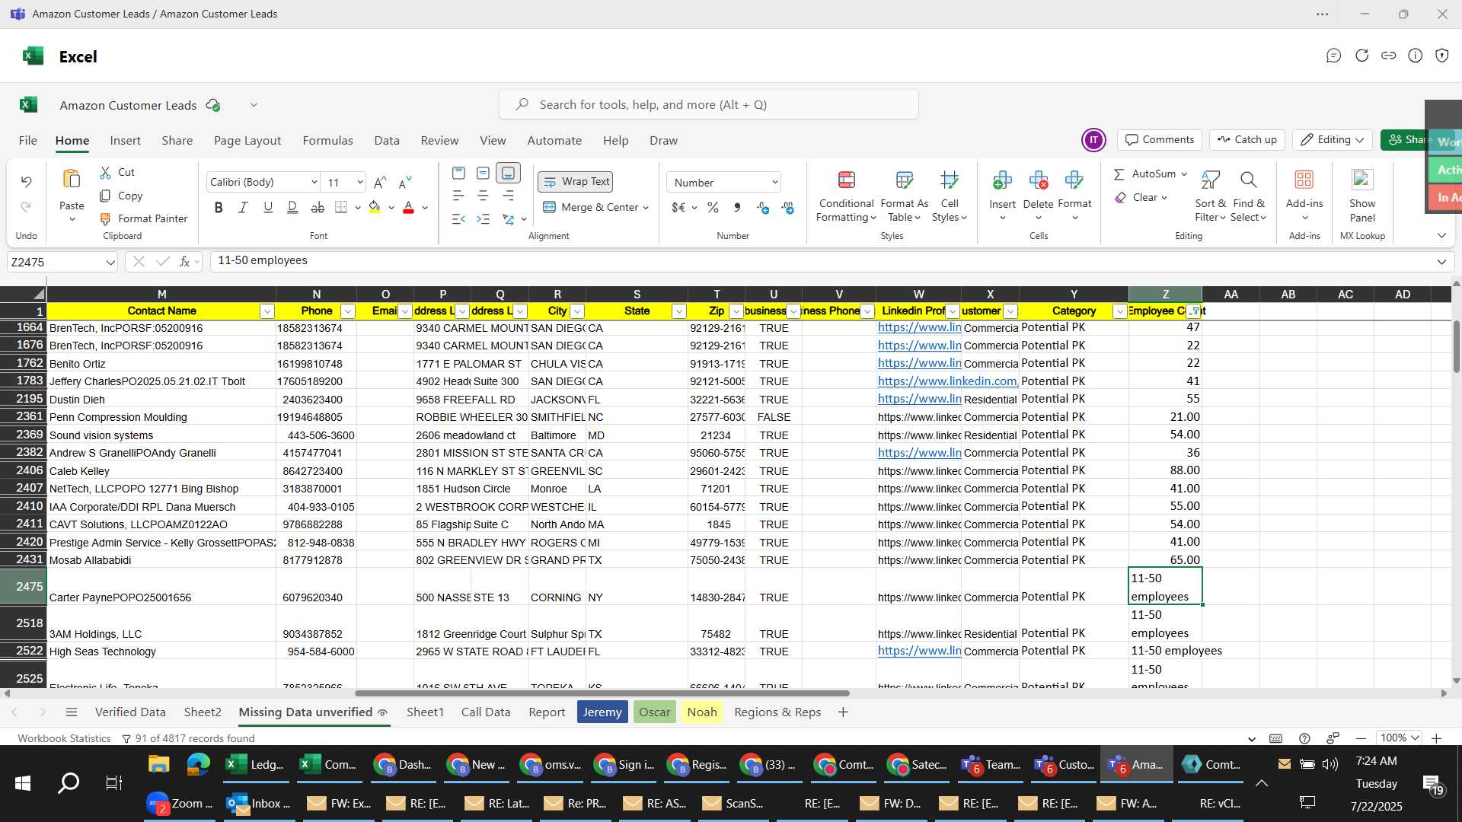
Task: Increase font size icon
Action: [x=380, y=182]
